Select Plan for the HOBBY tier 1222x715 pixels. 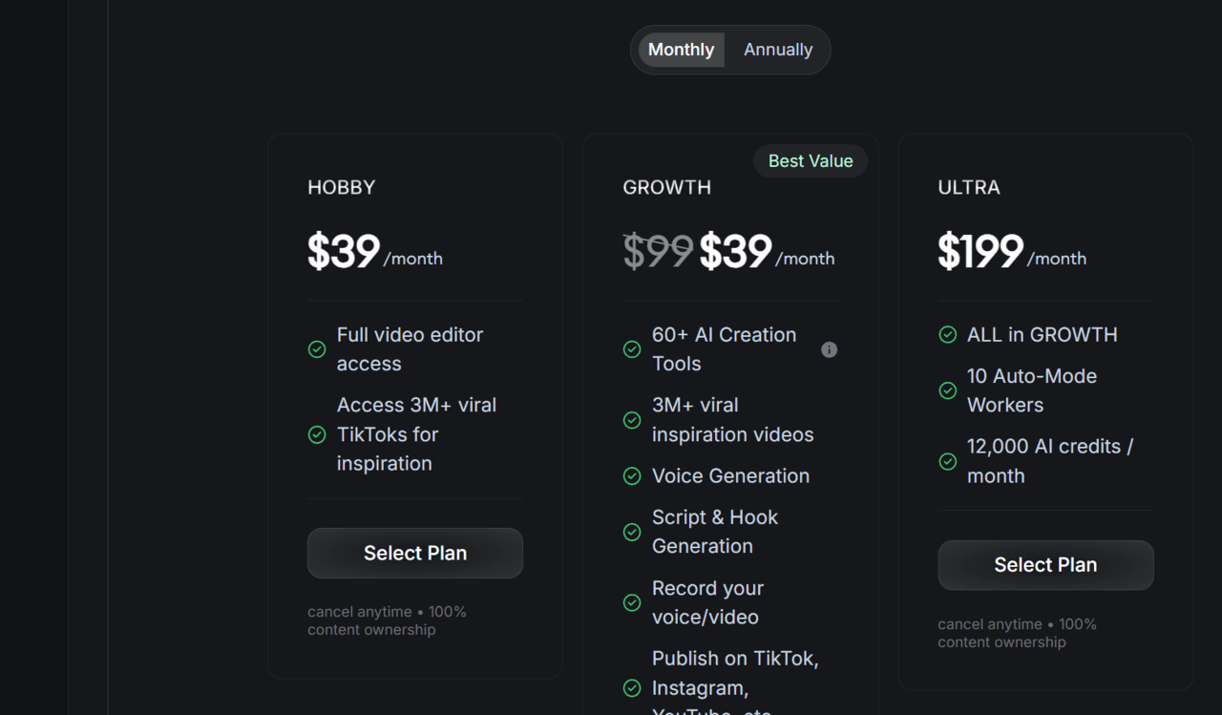pos(414,553)
